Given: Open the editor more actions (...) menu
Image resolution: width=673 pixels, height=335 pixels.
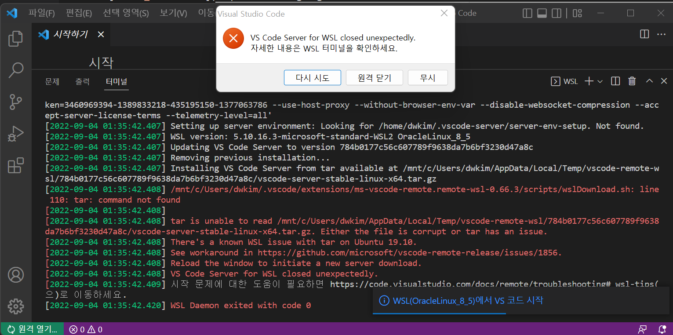Looking at the screenshot, I should pos(661,34).
